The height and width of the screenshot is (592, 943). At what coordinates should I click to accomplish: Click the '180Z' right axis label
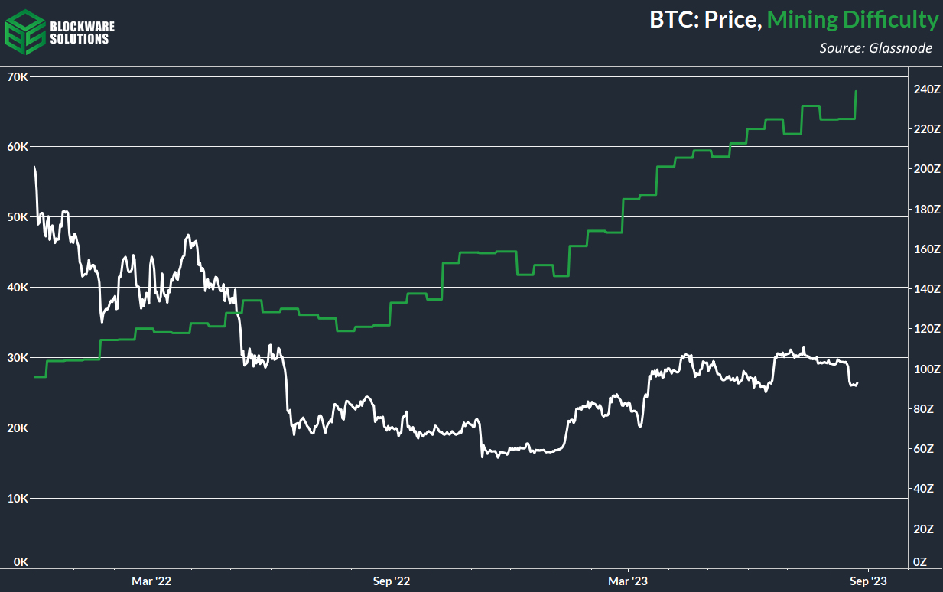tap(926, 209)
